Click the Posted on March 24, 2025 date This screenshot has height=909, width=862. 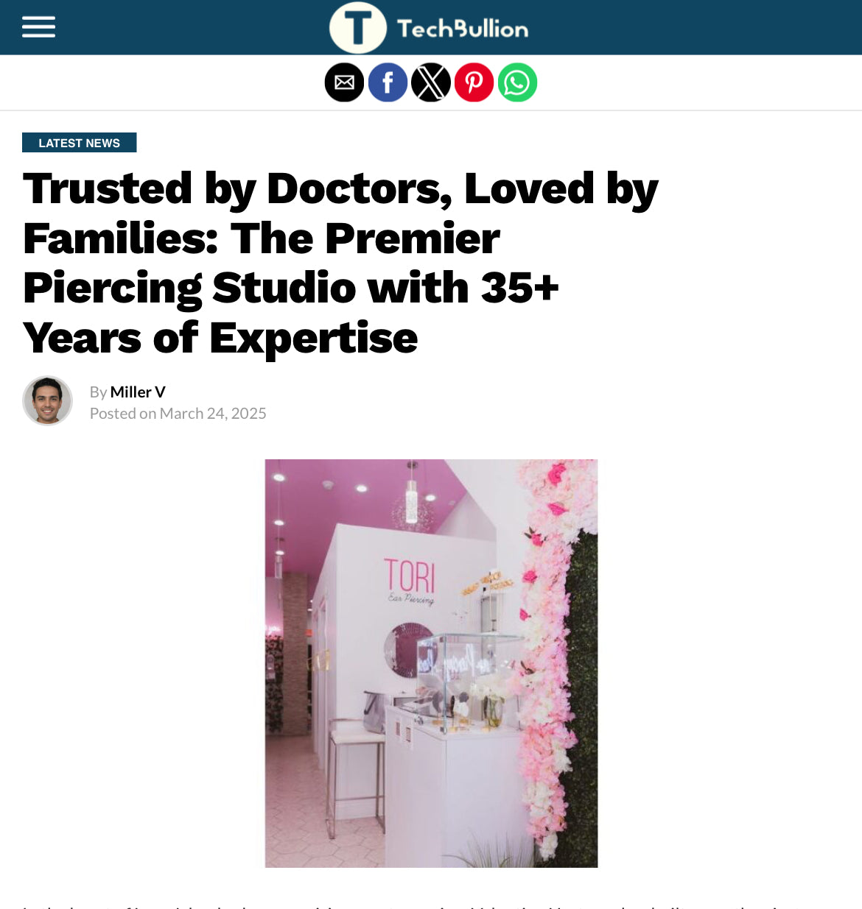pos(178,414)
